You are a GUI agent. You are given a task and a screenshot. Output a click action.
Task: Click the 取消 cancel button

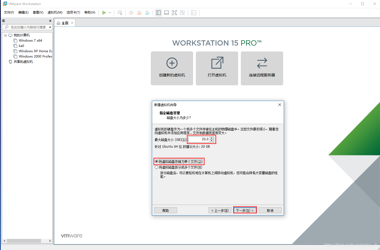click(x=270, y=210)
